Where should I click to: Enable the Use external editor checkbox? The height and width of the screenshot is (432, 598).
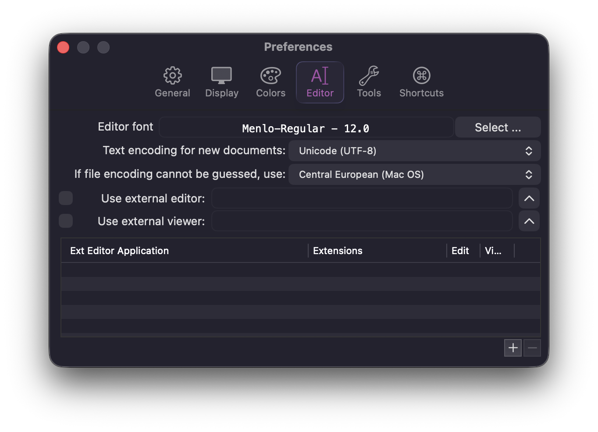click(x=66, y=198)
